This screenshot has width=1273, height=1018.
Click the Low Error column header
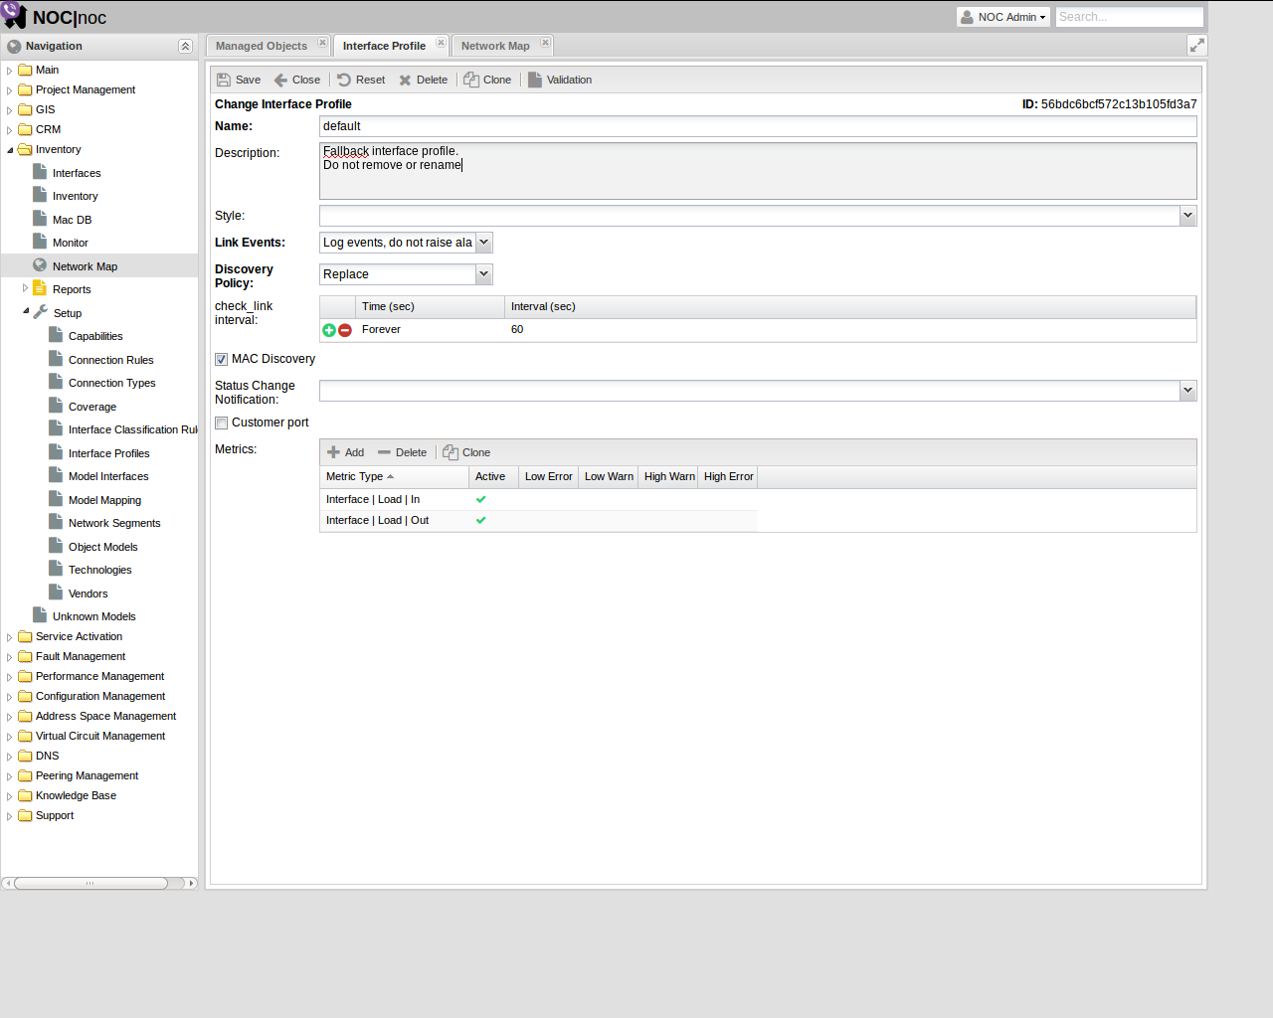(548, 477)
